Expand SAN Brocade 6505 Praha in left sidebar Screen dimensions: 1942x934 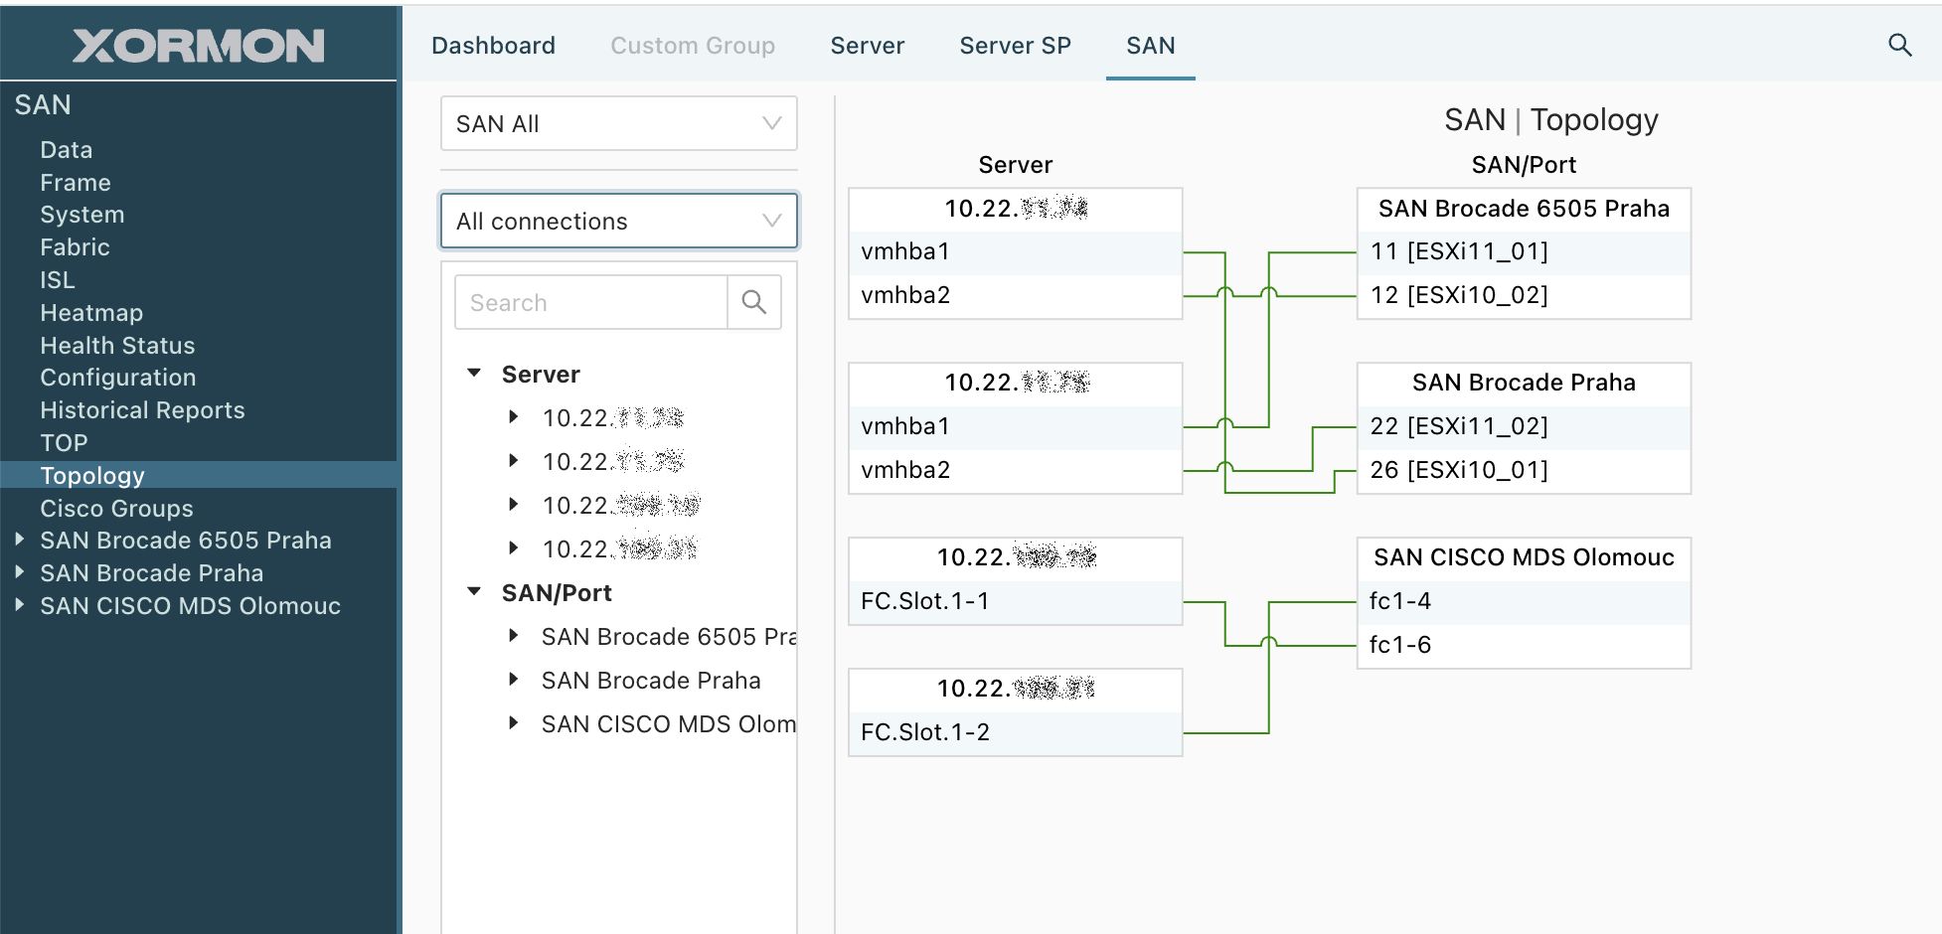[x=20, y=540]
